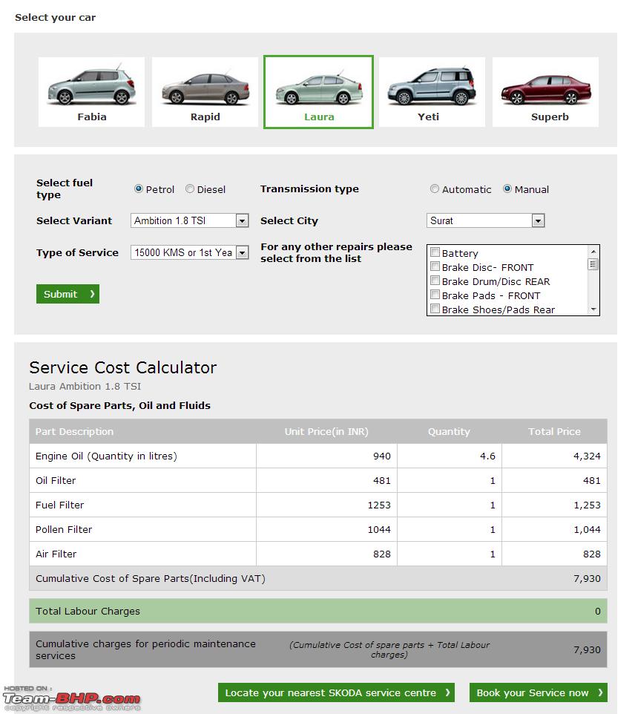Click the repairs list scroll down arrow
This screenshot has height=714, width=635.
(x=593, y=309)
